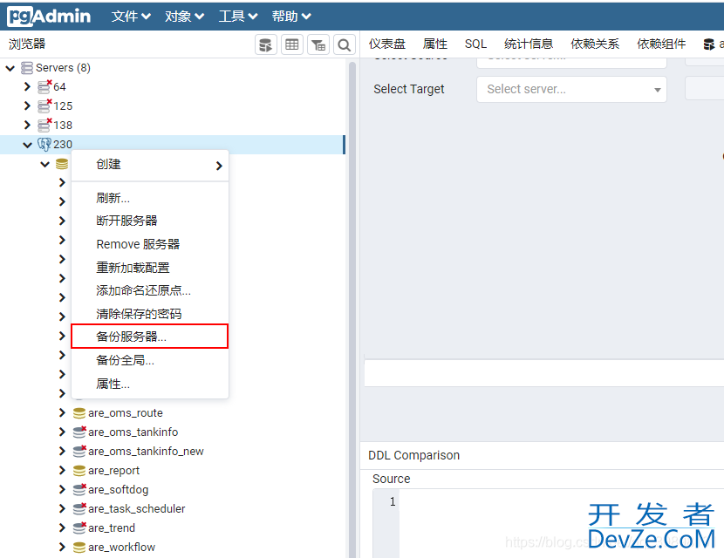Click line 1 in Source editor
The image size is (724, 558).
click(x=393, y=501)
